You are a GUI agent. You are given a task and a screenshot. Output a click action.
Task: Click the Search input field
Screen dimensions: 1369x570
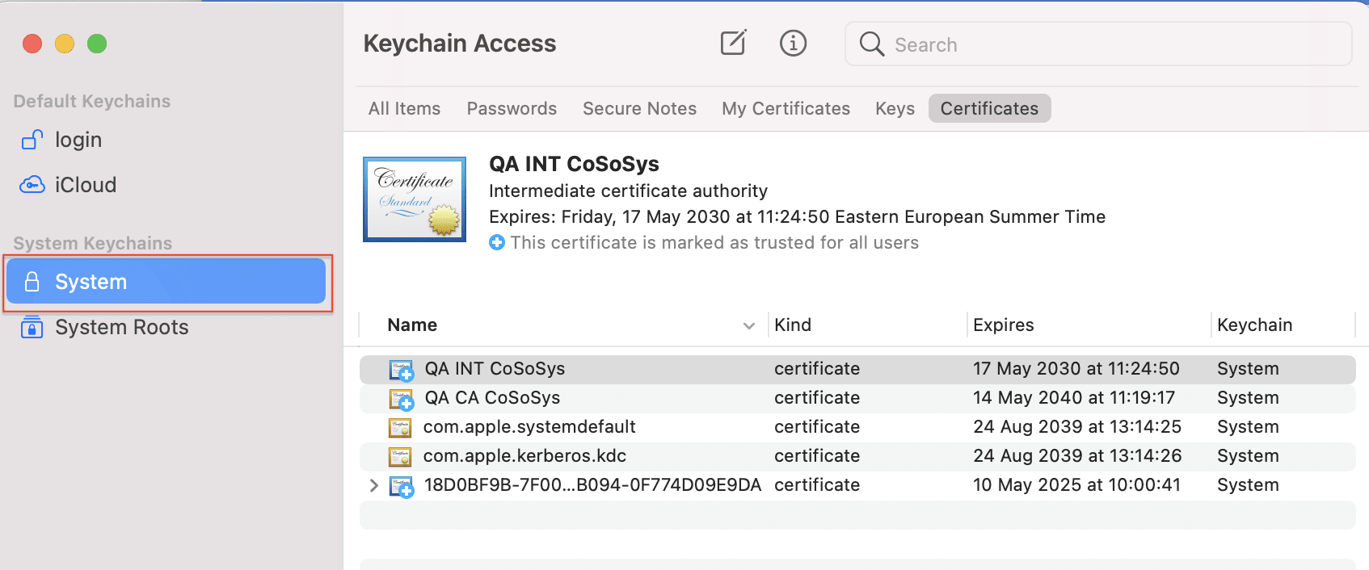click(1098, 44)
